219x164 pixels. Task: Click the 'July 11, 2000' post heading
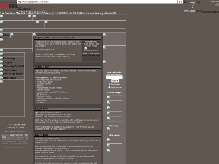click(41, 135)
